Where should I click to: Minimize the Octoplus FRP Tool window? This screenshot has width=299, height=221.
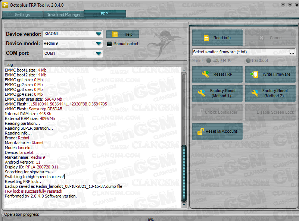tap(283, 5)
